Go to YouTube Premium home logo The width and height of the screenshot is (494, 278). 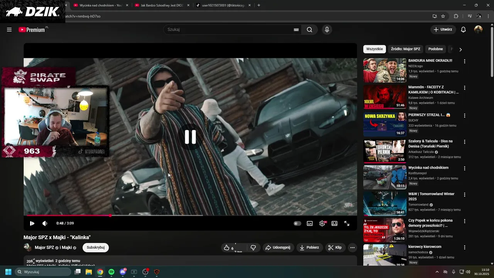click(32, 30)
